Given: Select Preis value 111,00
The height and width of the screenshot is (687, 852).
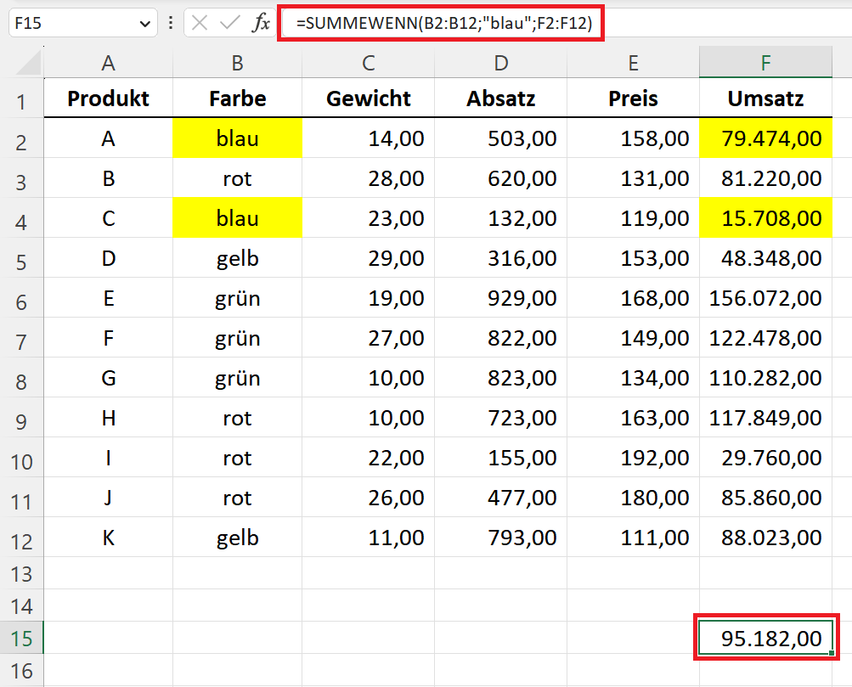Looking at the screenshot, I should tap(633, 538).
